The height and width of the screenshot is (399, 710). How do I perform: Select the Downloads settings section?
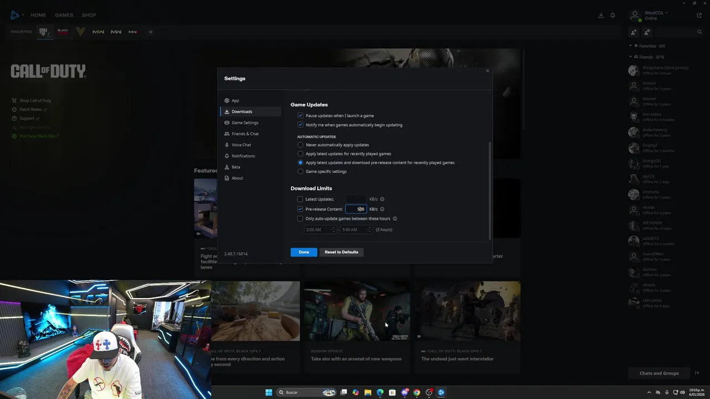(x=250, y=111)
